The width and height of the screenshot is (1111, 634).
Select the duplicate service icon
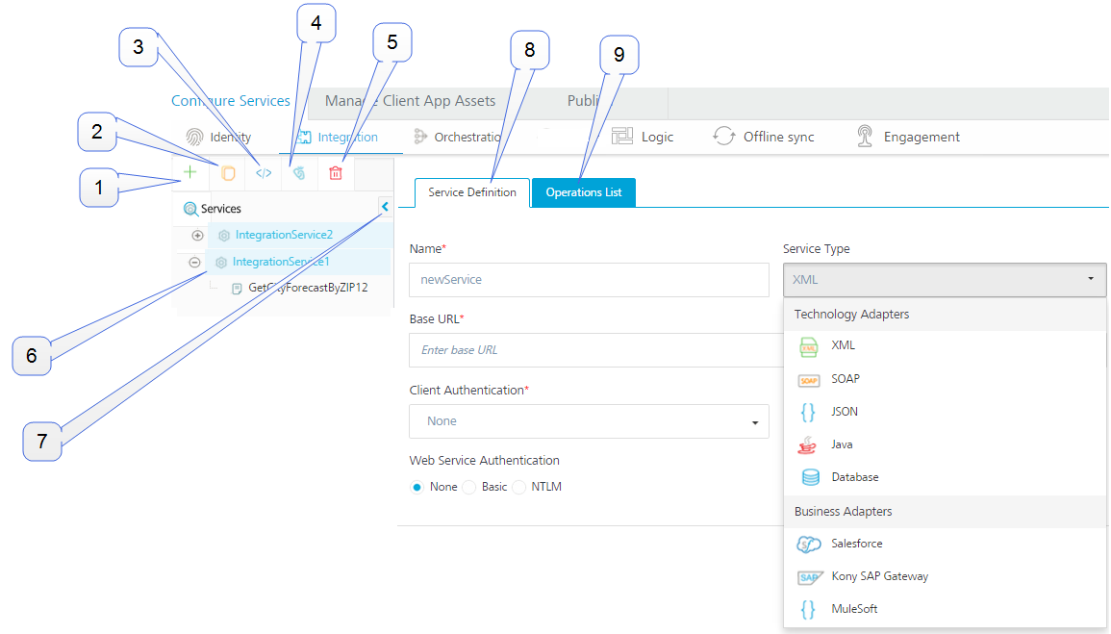pos(226,172)
